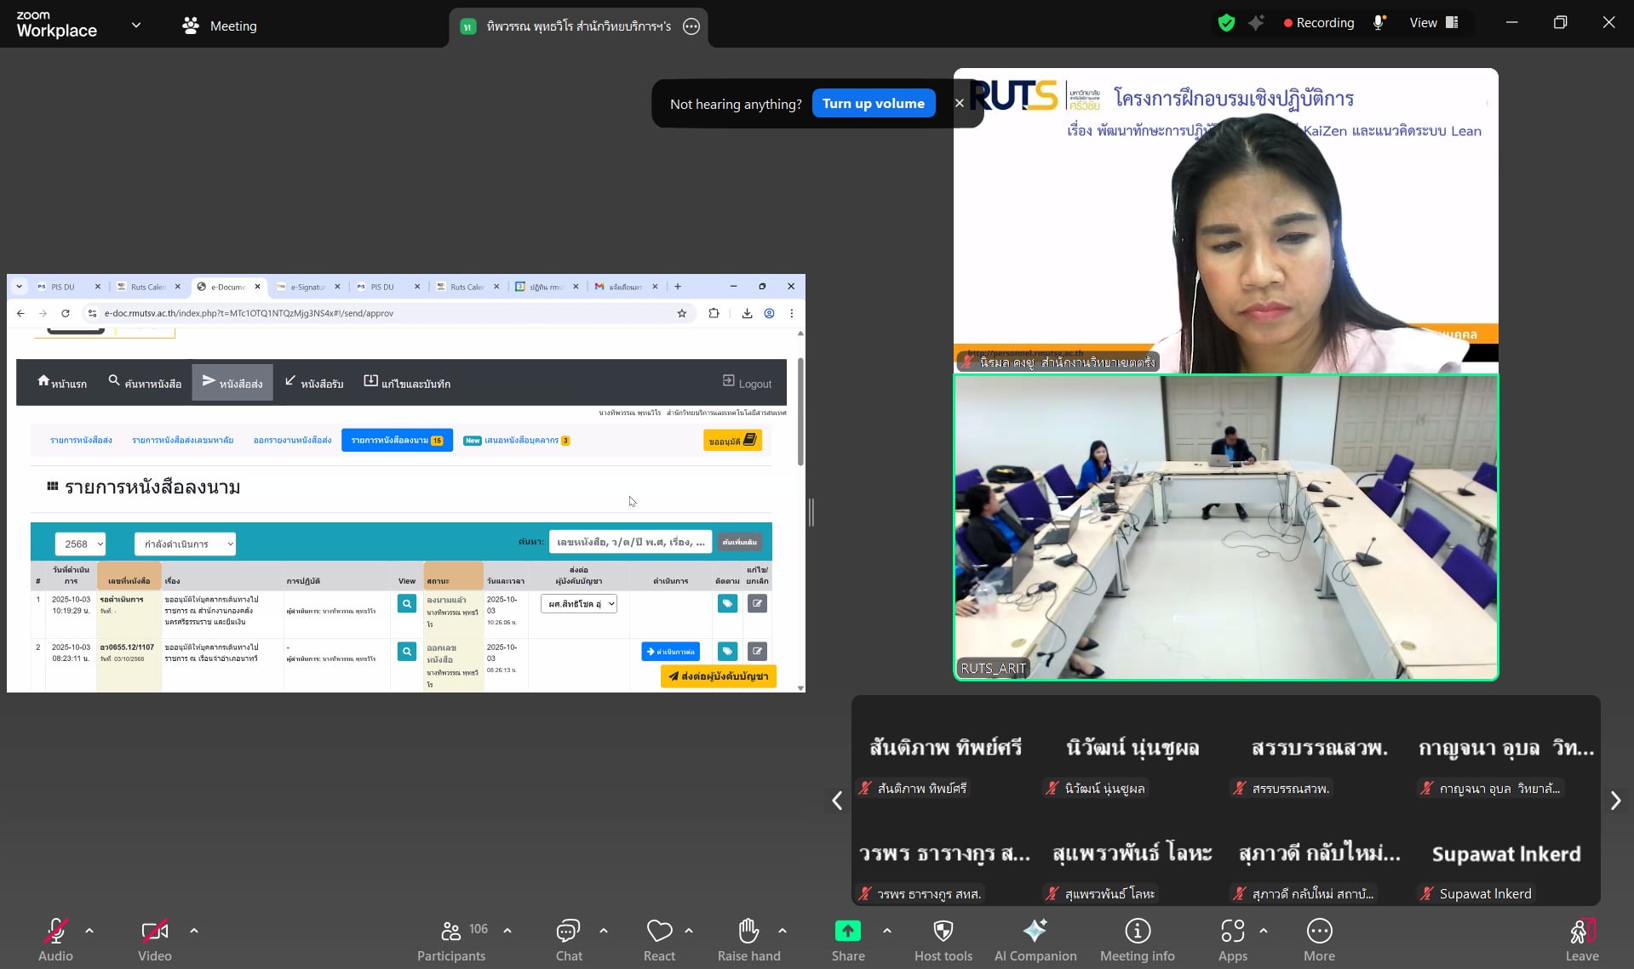Leave the meeting
The image size is (1634, 969).
[1581, 939]
